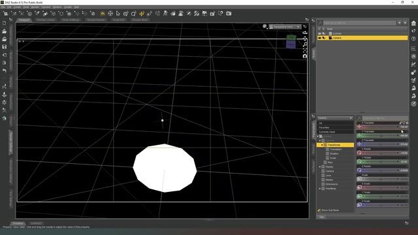The height and width of the screenshot is (235, 418).
Task: Open a file using folder icon
Action: (x=5, y=31)
